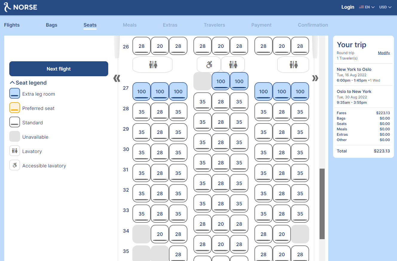Click the Fares $223.13 line

(x=363, y=113)
